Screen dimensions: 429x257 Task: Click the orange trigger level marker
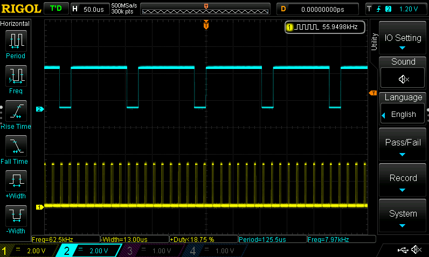(x=372, y=94)
